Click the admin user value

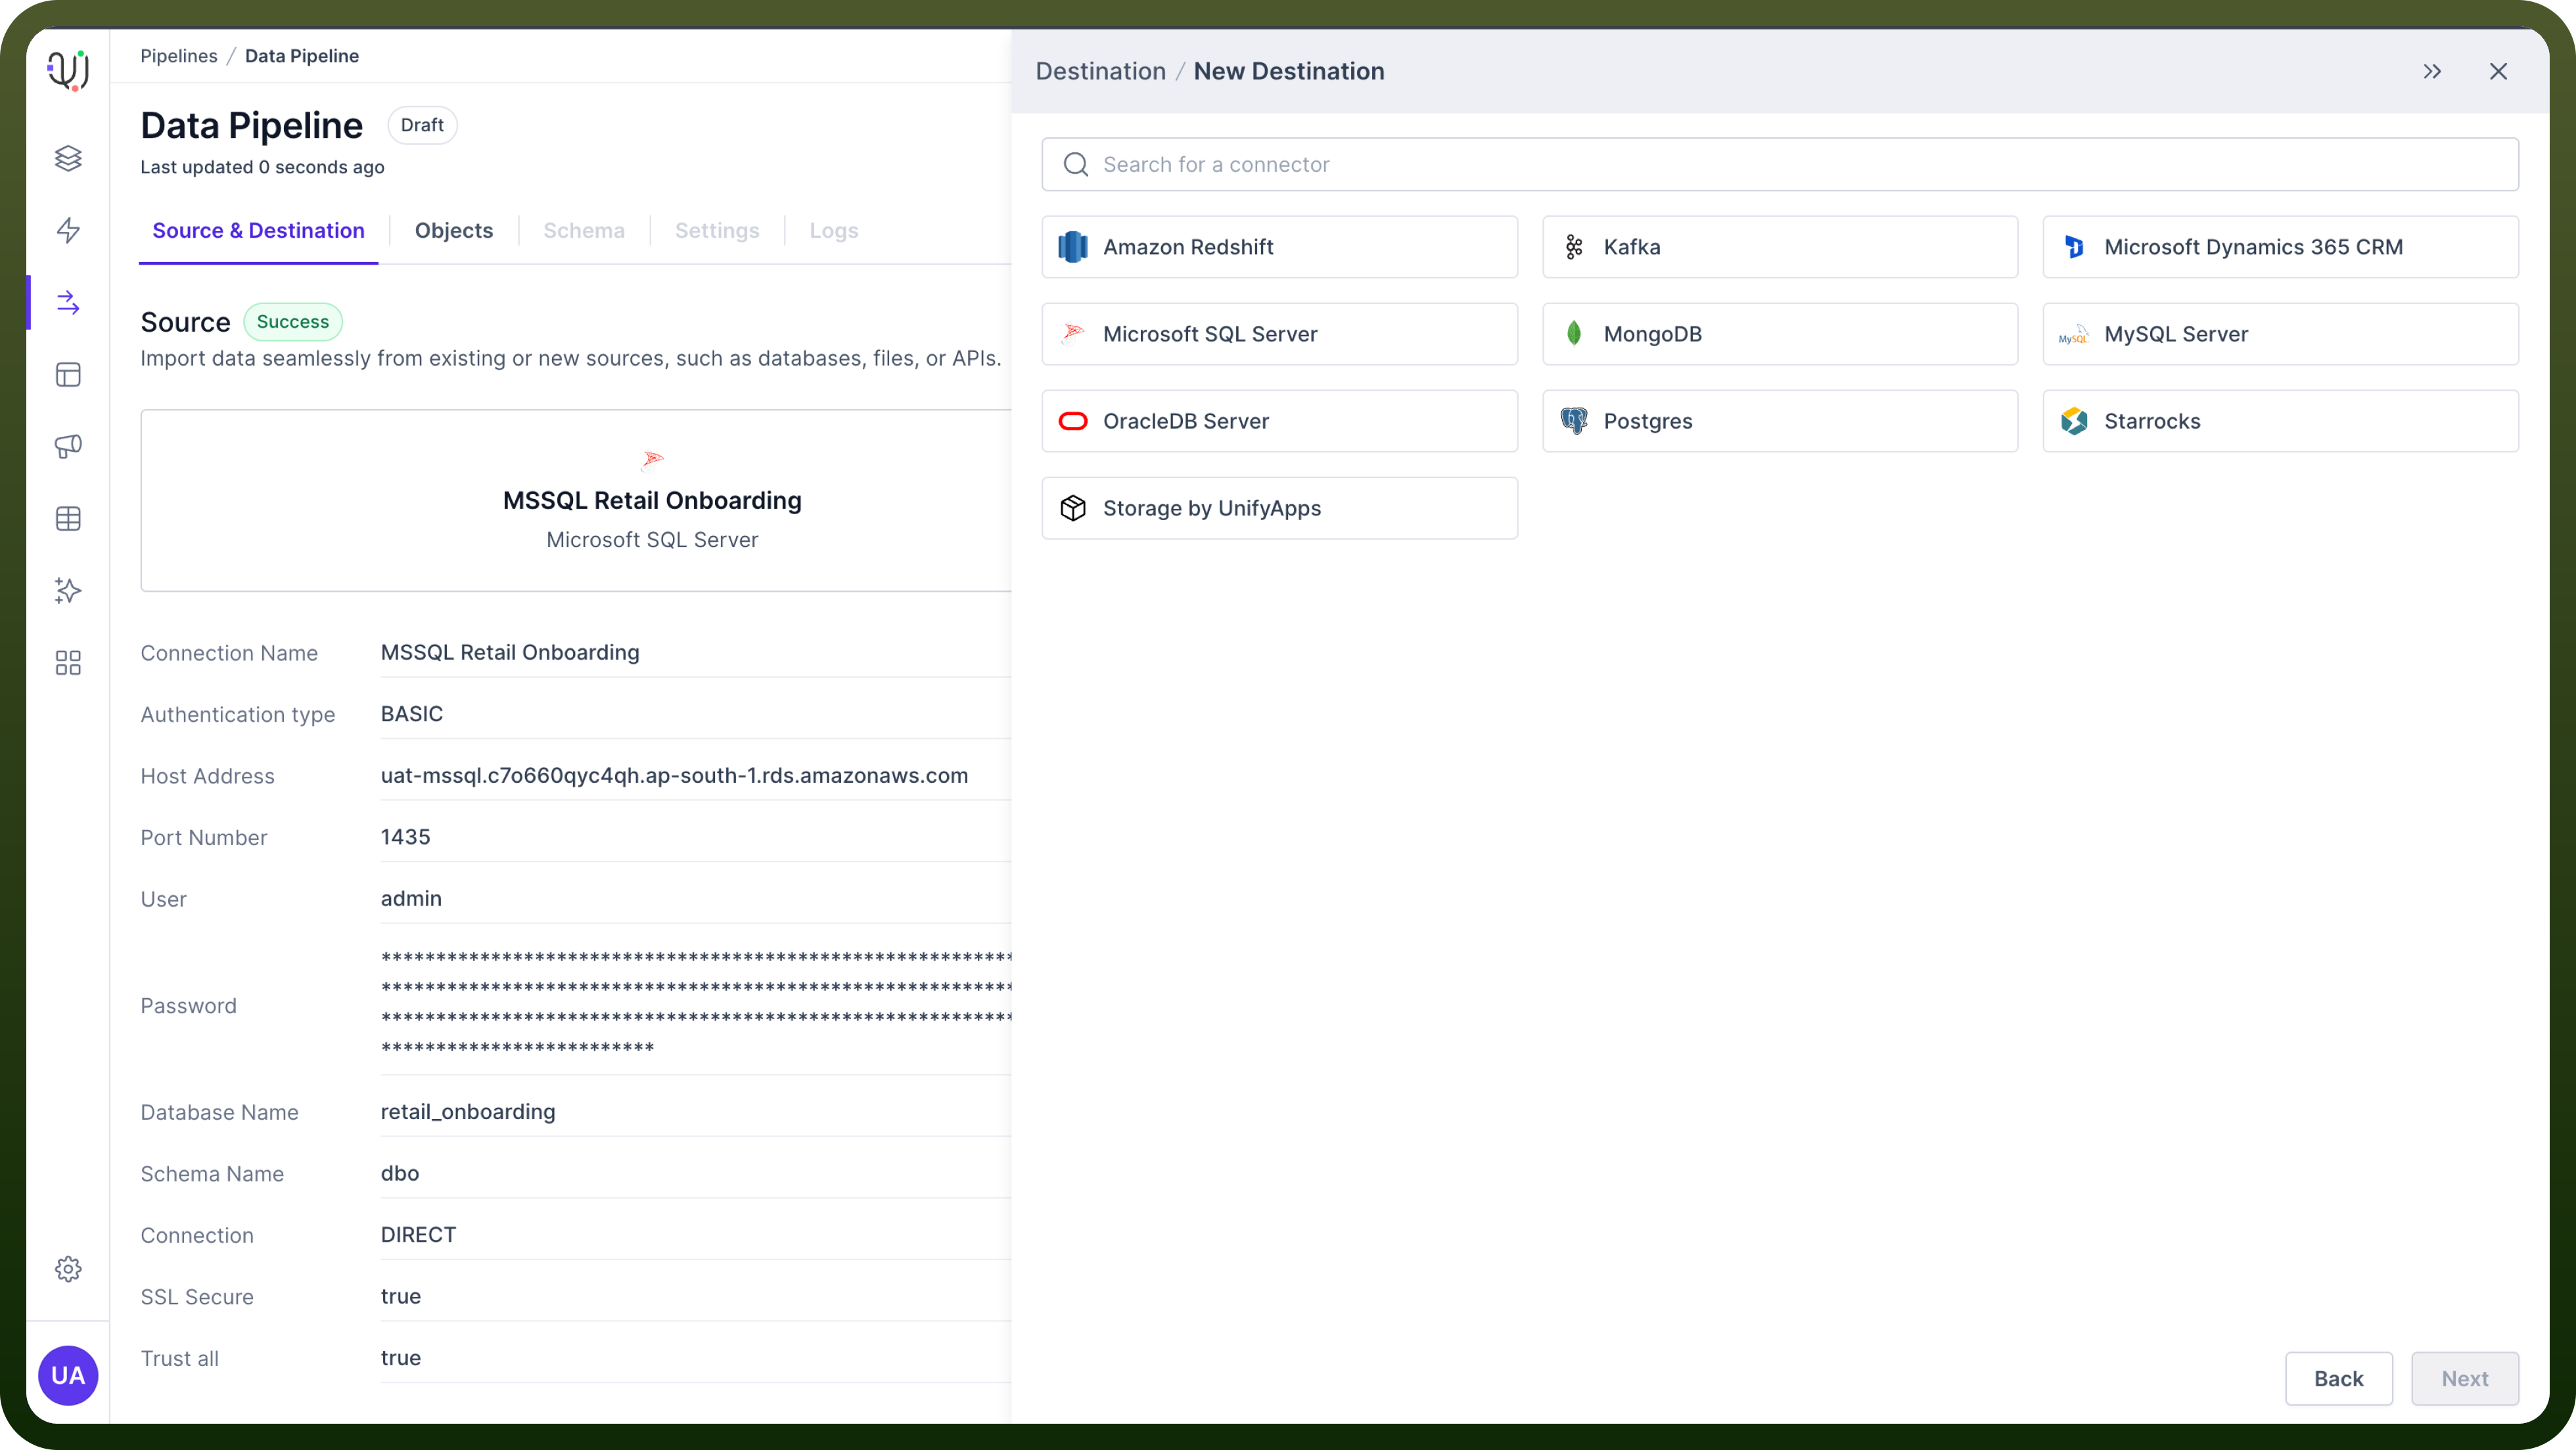point(411,898)
